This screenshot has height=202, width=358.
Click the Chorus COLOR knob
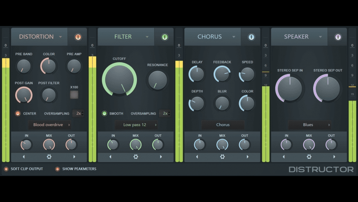pyautogui.click(x=247, y=103)
